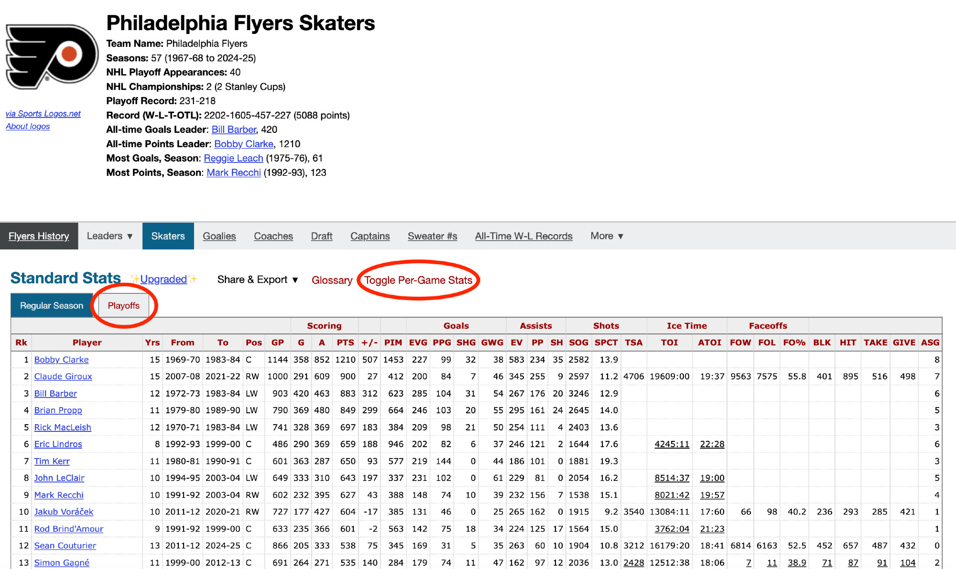Click Simon Gagné FO% value 38.9
This screenshot has height=569, width=956.
click(x=797, y=563)
